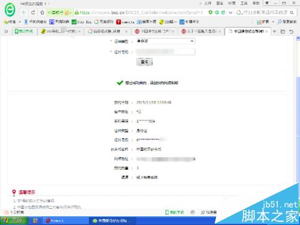Open the 帮助 menu
The height and width of the screenshot is (225, 300).
point(256,3)
